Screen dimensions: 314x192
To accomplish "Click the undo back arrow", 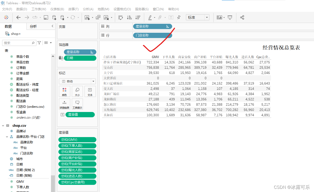I will (18, 17).
